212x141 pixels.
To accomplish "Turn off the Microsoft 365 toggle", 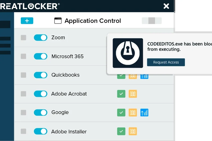I will [41, 56].
